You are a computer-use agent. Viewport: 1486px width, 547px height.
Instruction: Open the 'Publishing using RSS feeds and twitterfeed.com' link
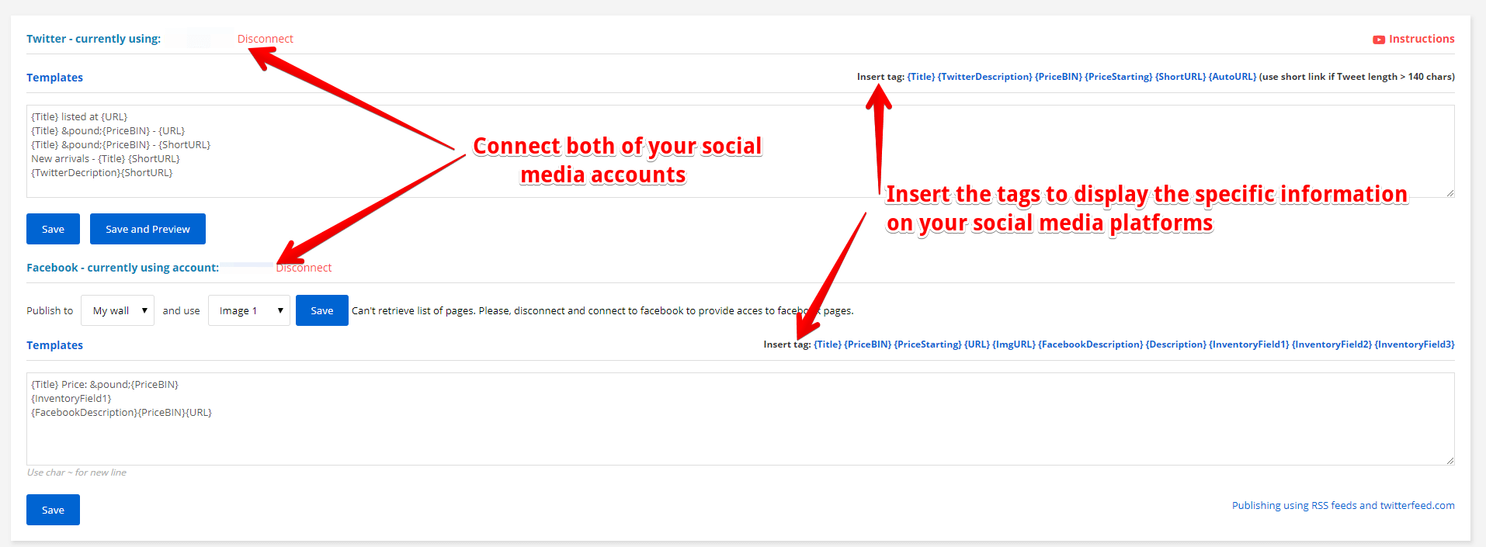1343,505
